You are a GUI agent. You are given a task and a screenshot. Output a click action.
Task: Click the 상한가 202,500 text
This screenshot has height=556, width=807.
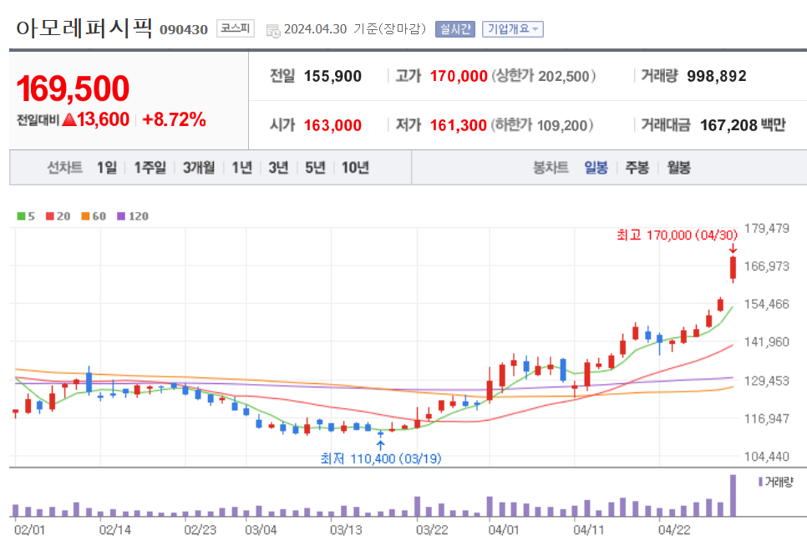544,77
